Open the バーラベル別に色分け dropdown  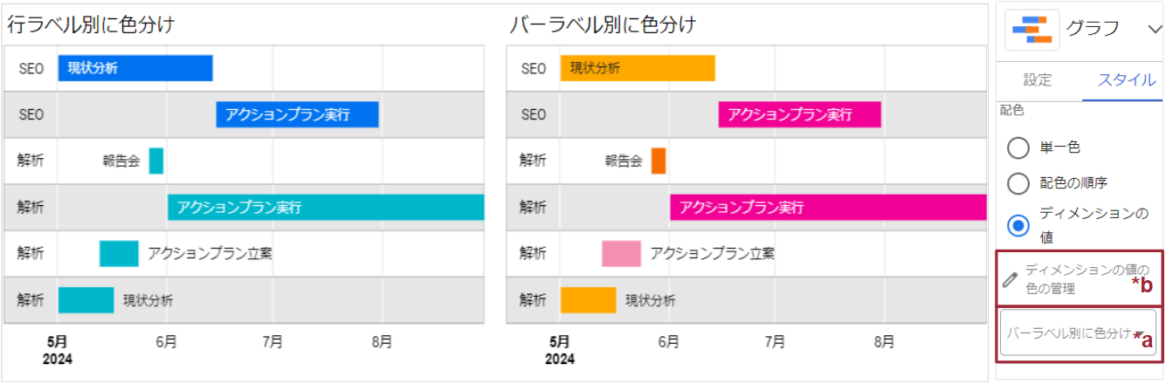point(1078,333)
